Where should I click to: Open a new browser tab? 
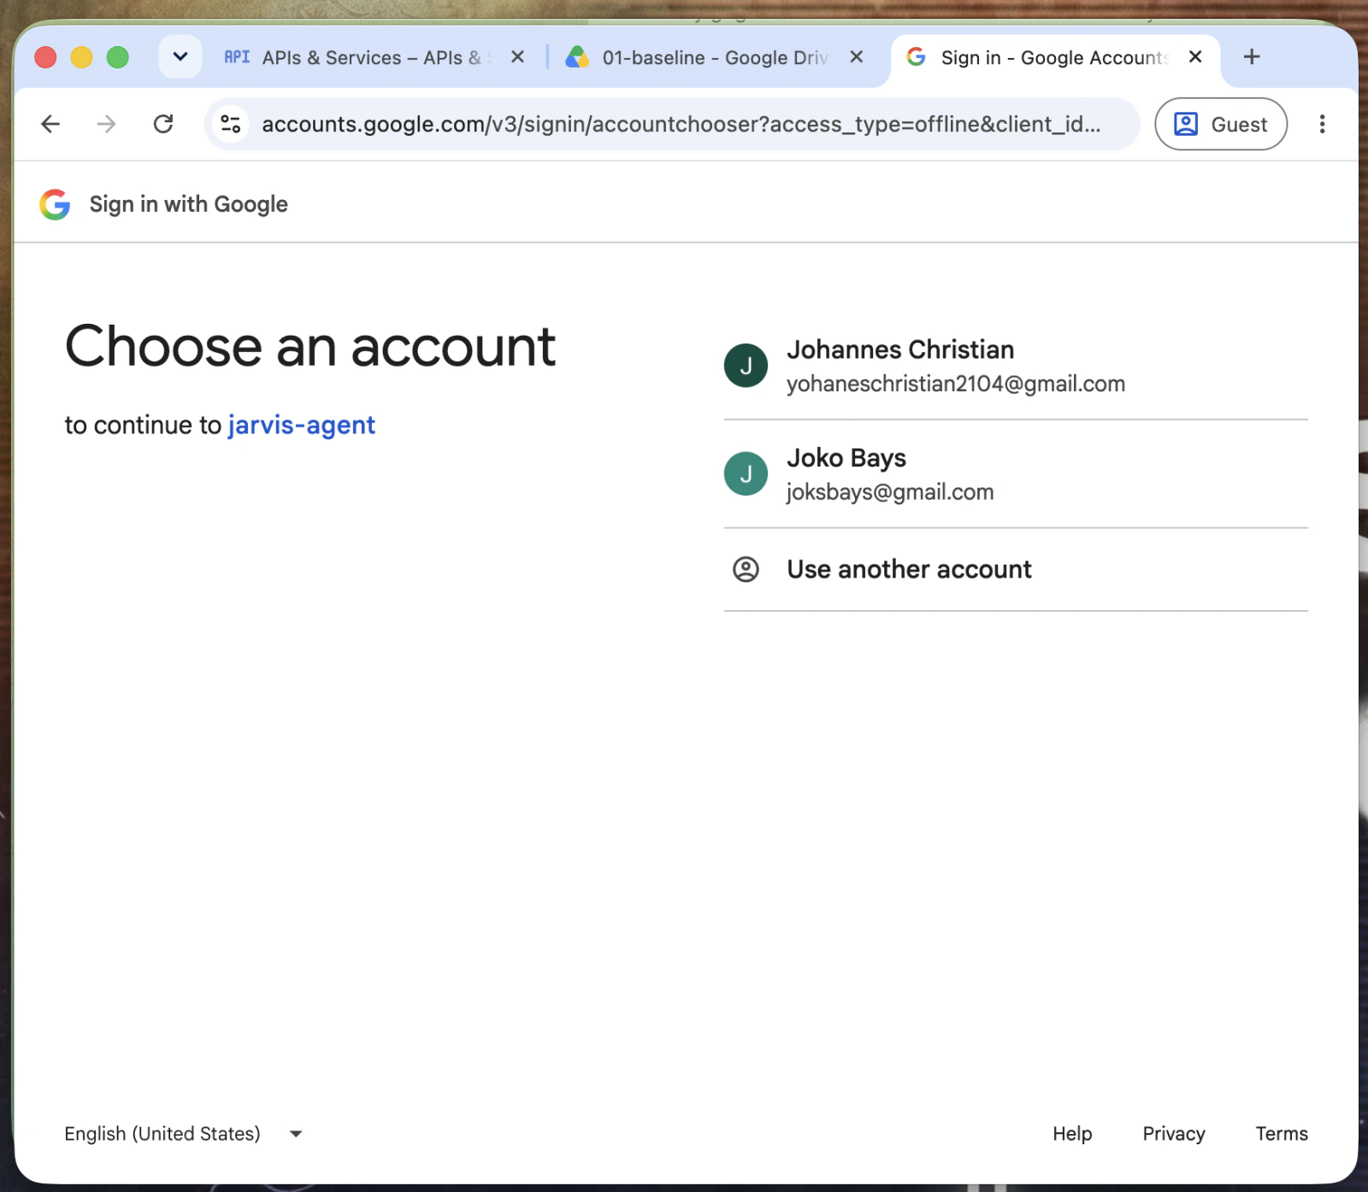pos(1252,57)
